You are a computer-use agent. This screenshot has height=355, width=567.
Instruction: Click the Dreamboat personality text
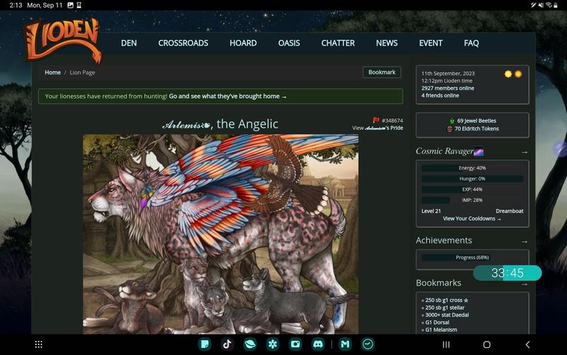click(x=510, y=211)
